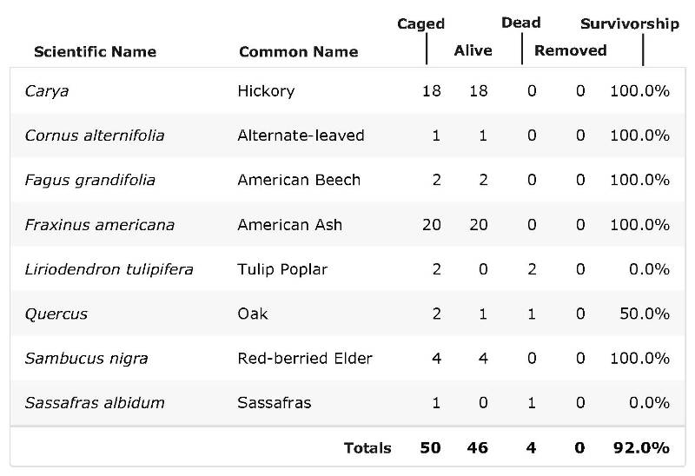Click the Common Name column header
The width and height of the screenshot is (695, 476).
[298, 52]
